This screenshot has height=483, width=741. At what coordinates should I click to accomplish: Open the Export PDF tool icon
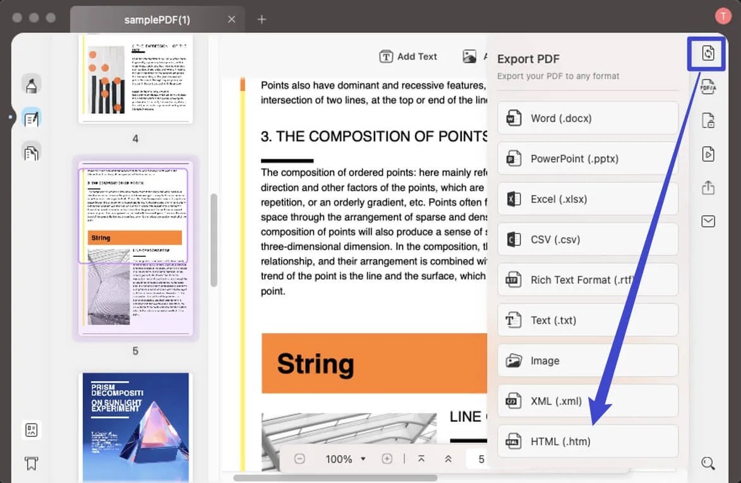(x=708, y=53)
